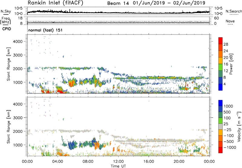This screenshot has width=242, height=168.
Task: Click the 4 tick on Power color bar
Action: coord(224,84)
